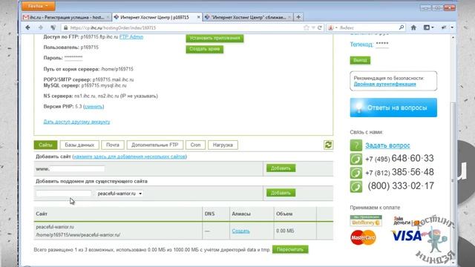Click the сменить PHP version link
This screenshot has height=267, width=475.
coord(94,107)
